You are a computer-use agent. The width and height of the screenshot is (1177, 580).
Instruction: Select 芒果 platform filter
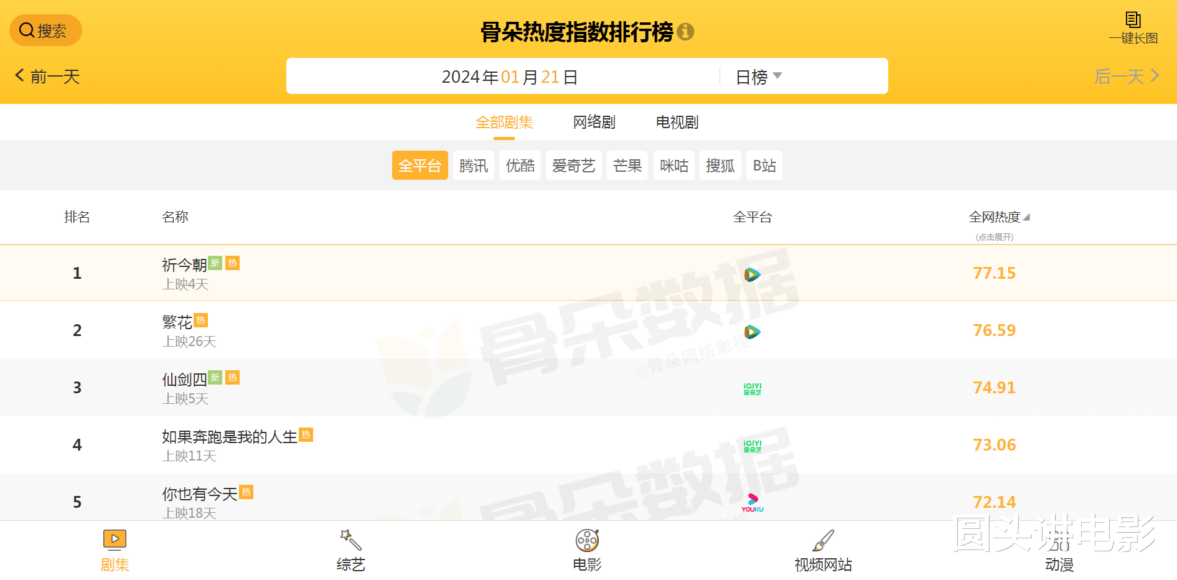point(627,166)
